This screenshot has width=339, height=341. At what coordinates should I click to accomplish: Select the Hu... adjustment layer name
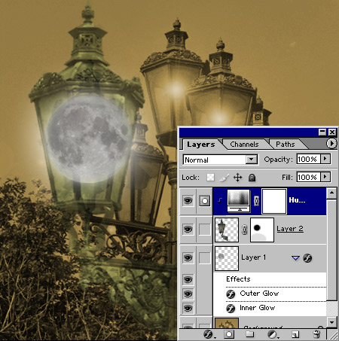coord(297,200)
